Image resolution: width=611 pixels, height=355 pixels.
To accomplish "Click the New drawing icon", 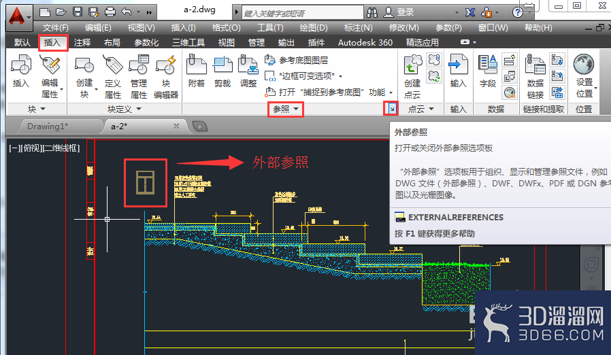I will pyautogui.click(x=45, y=12).
